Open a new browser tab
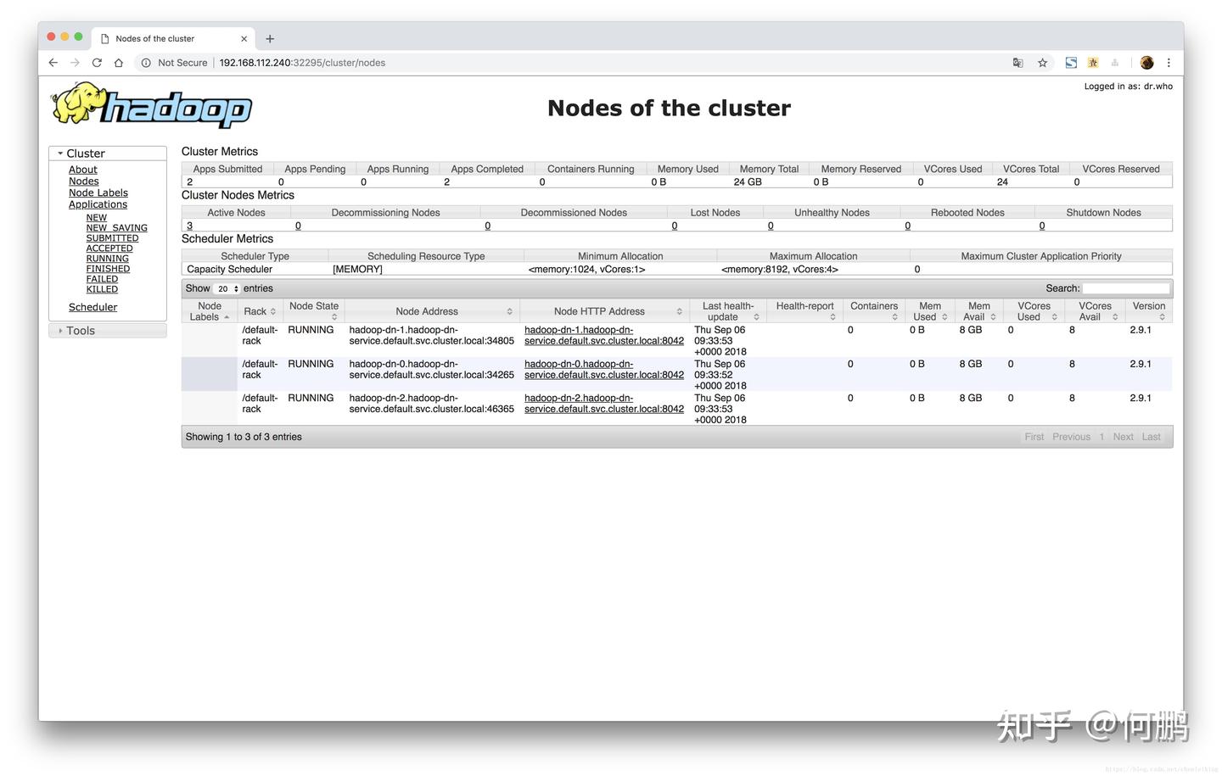 click(270, 38)
